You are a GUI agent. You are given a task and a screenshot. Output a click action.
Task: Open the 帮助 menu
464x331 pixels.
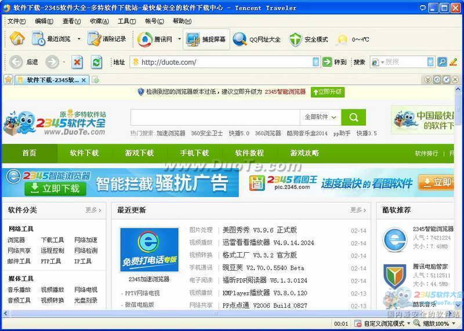182,21
